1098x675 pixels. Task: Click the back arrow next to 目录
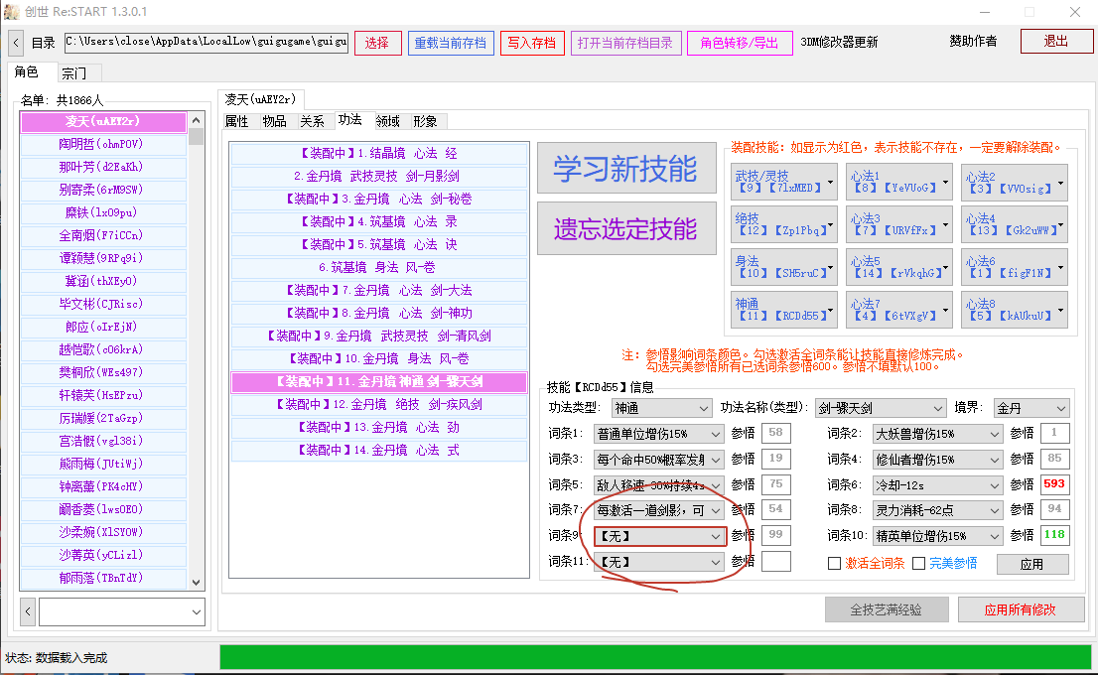(16, 43)
